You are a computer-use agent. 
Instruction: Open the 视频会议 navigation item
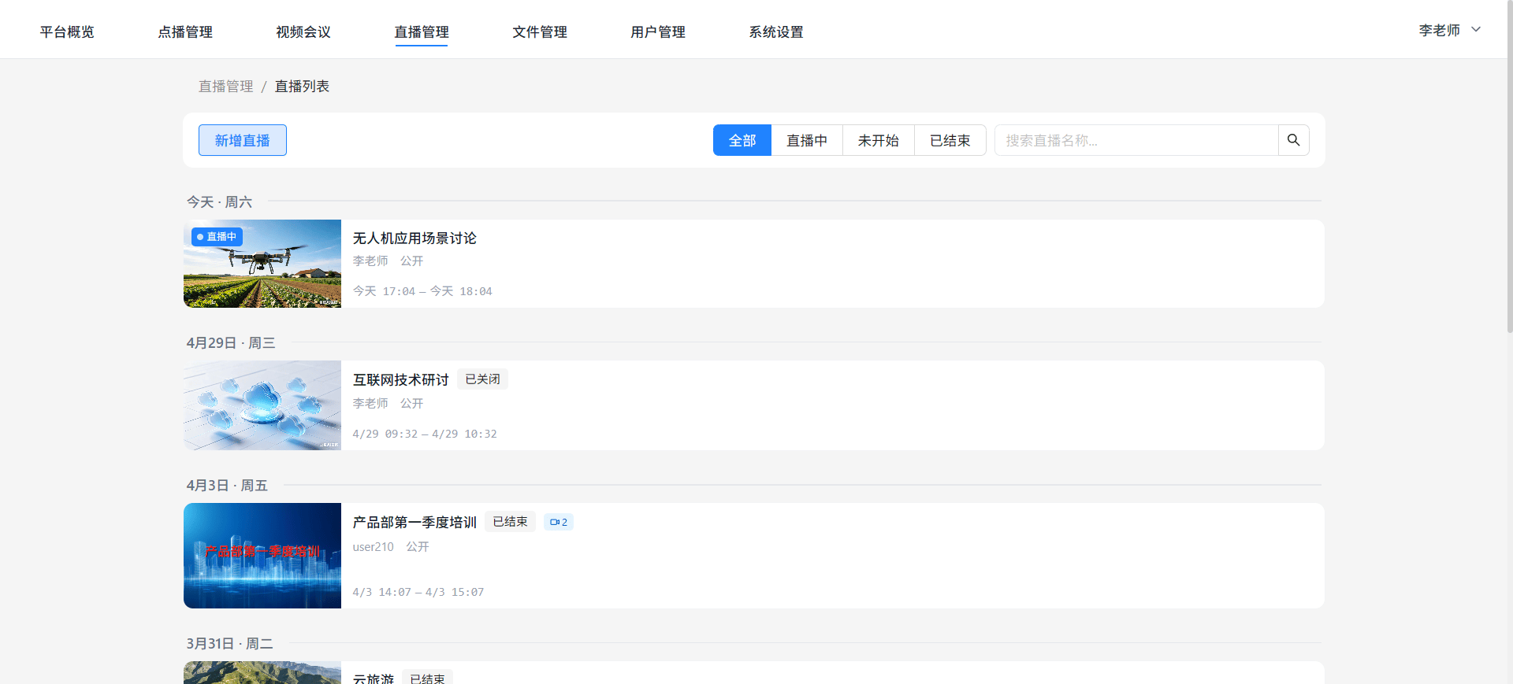(303, 31)
